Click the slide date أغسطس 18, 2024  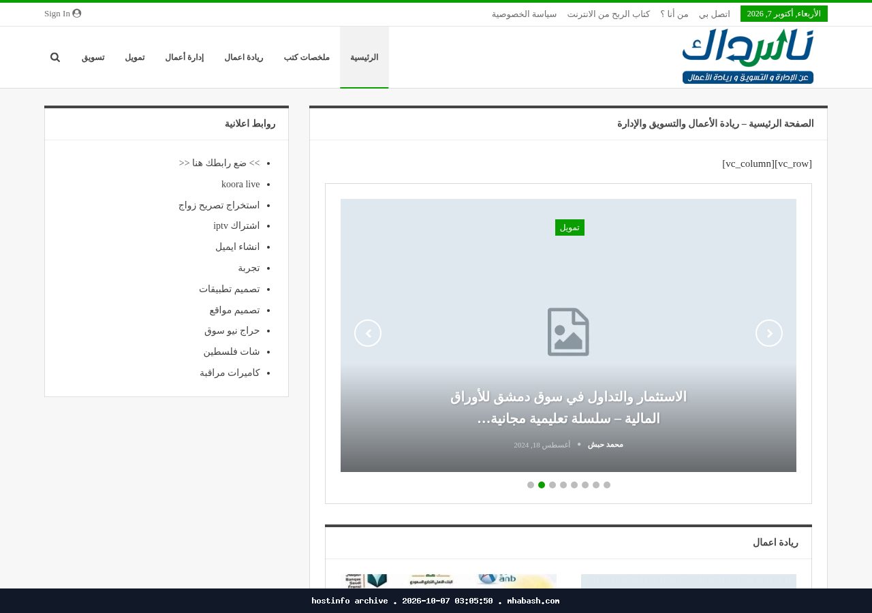pyautogui.click(x=542, y=445)
